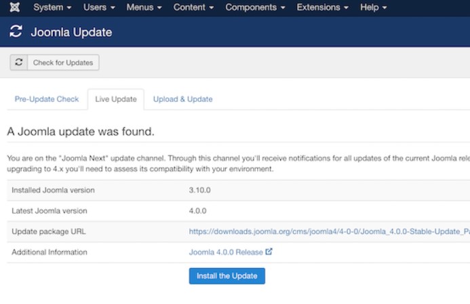Open the Extensions menu

[x=322, y=7]
